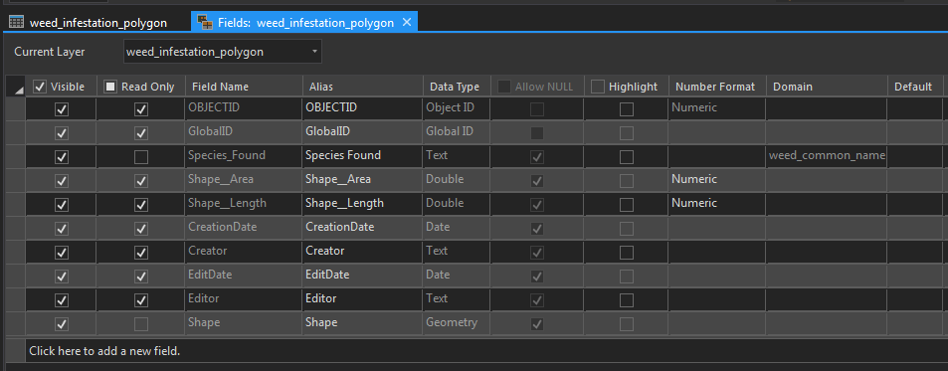Select the row header for the Species_Found row
This screenshot has height=371, width=948.
16,156
